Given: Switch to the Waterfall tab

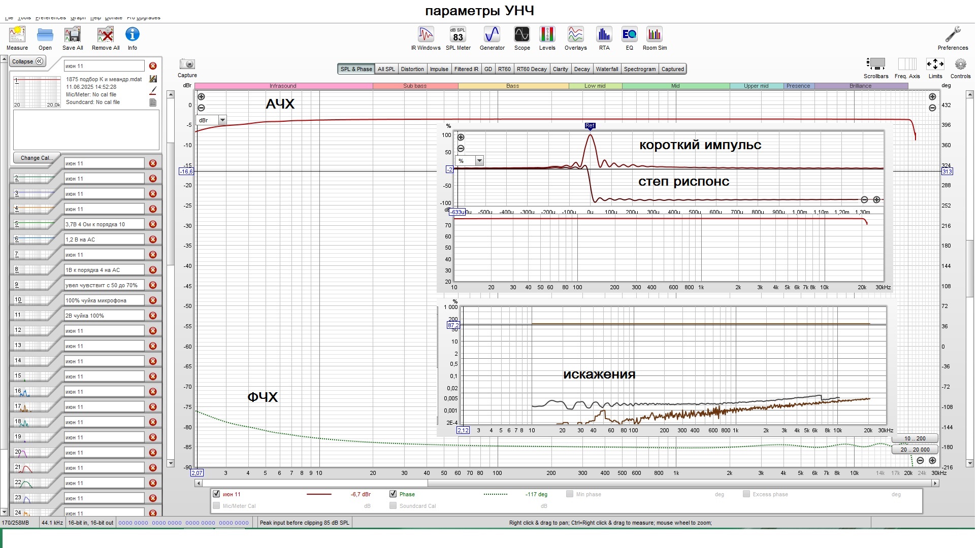Looking at the screenshot, I should pos(607,69).
